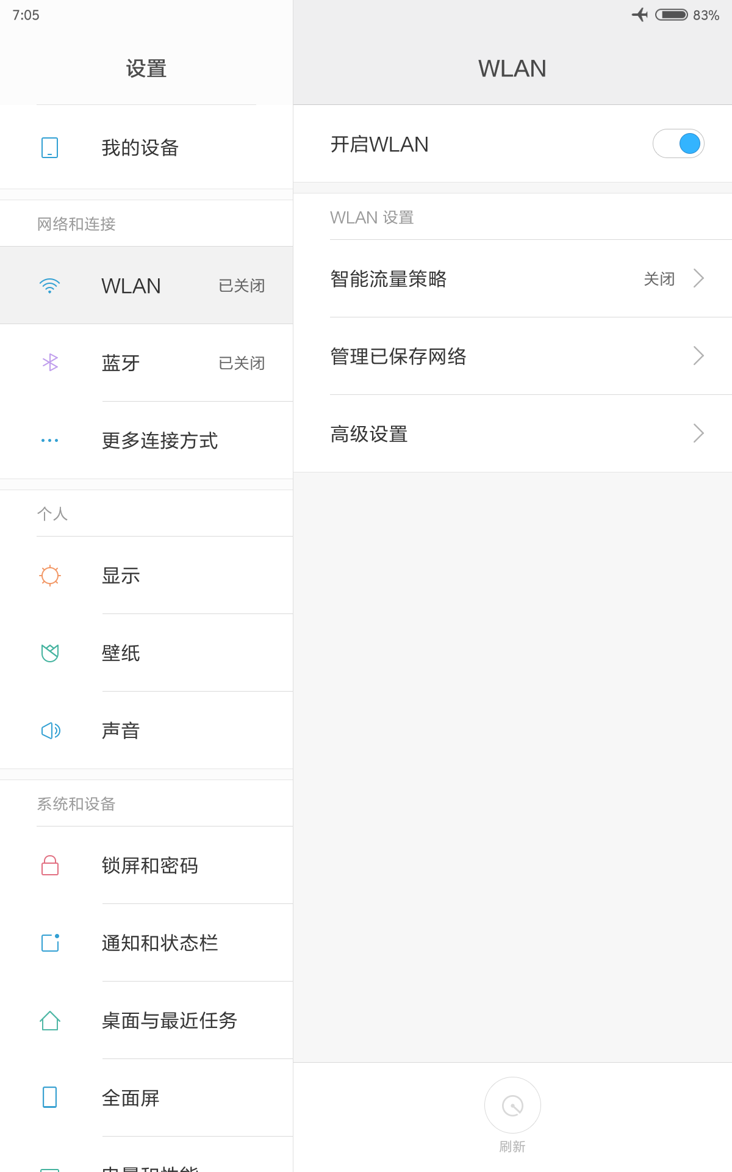Tap the Sound speaker icon
The image size is (732, 1172).
[x=51, y=731]
